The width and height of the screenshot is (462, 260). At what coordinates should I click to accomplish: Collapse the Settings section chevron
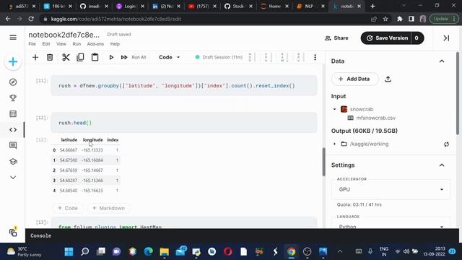point(442,165)
